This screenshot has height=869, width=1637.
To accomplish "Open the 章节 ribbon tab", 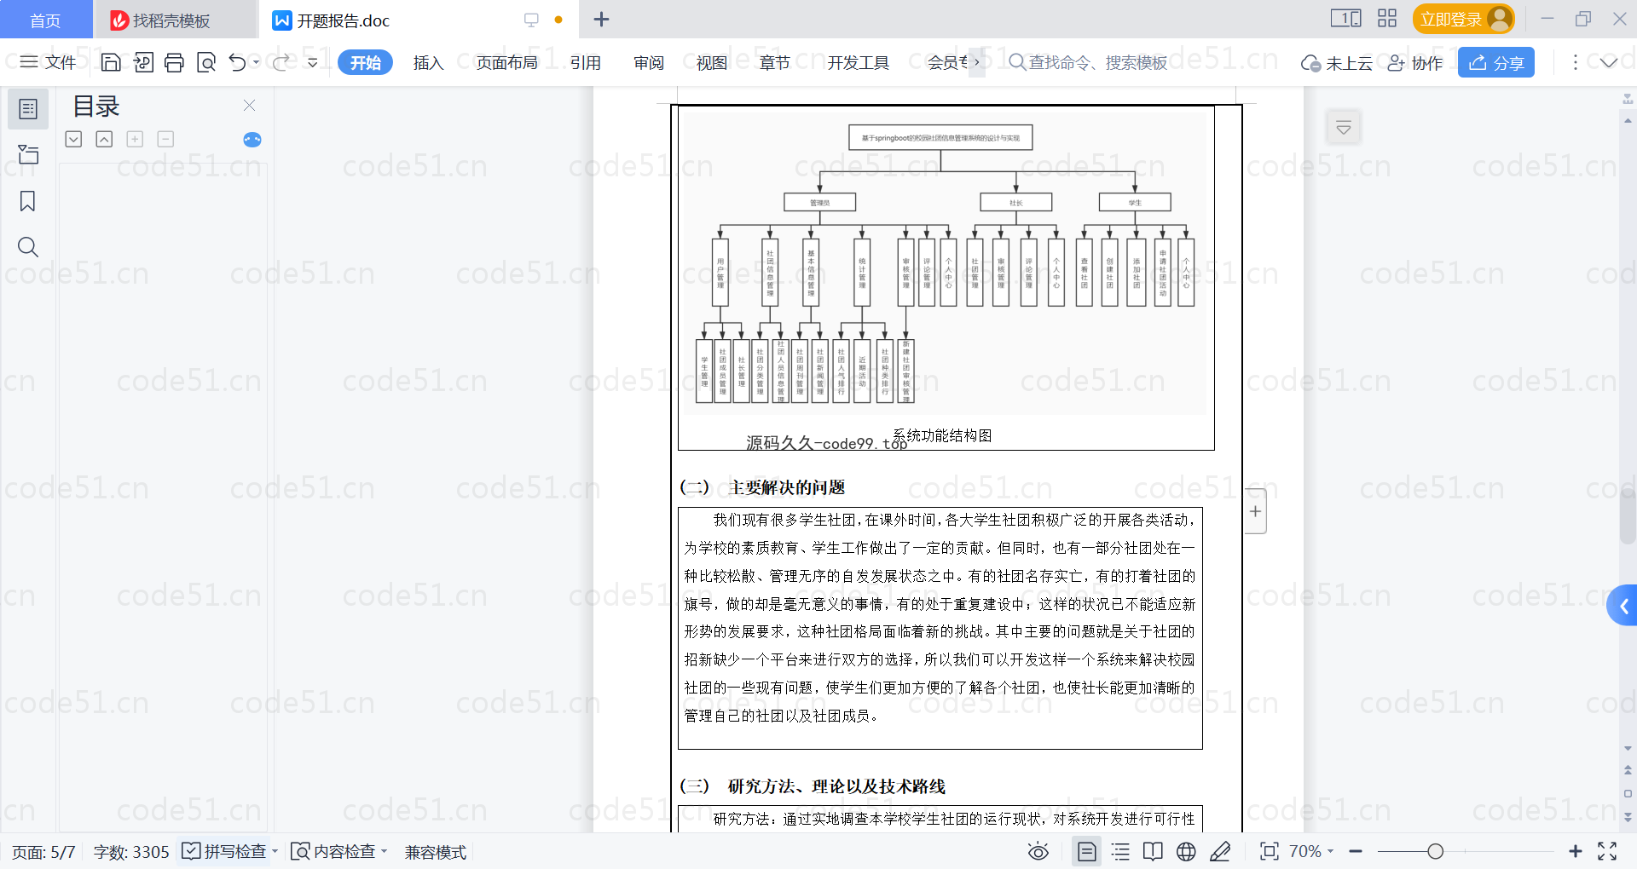I will tap(775, 62).
